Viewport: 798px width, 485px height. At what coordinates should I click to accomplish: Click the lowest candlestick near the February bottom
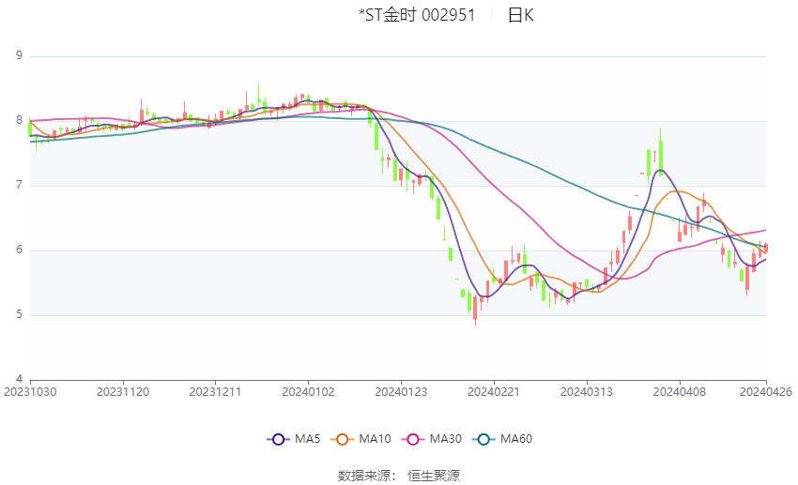pyautogui.click(x=475, y=308)
